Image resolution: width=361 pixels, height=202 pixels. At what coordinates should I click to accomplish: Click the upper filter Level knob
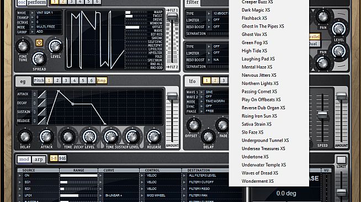[x=339, y=29]
